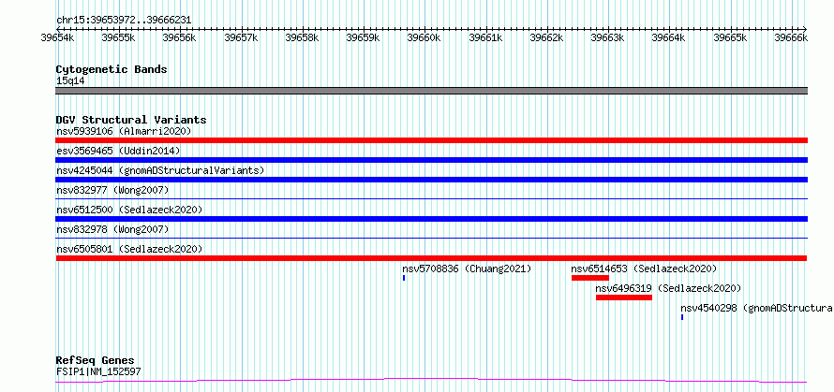Open nsv6496319 (Sedlazeck2020) label
The height and width of the screenshot is (392, 834).
click(668, 288)
